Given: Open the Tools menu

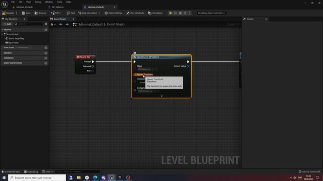Looking at the screenshot, I should pos(60,2).
